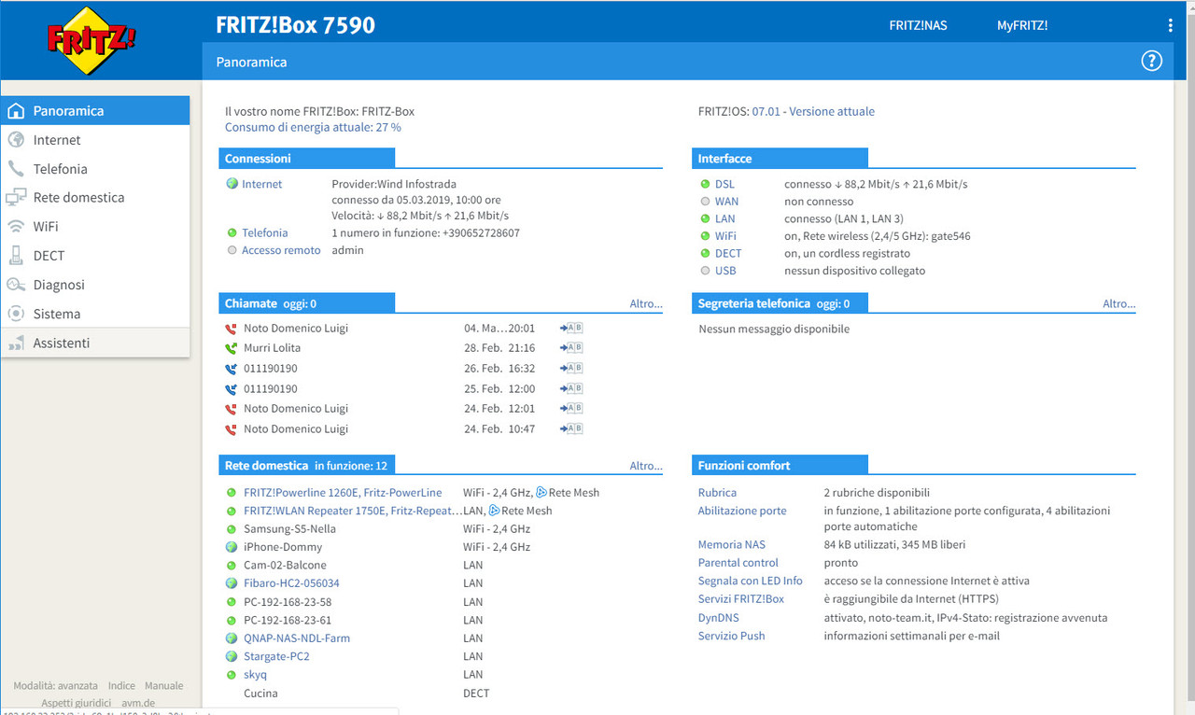
Task: Open Altro... in the Rete domestica section
Action: pyautogui.click(x=646, y=466)
